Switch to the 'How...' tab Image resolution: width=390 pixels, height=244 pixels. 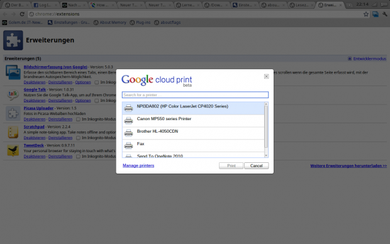tap(102, 5)
